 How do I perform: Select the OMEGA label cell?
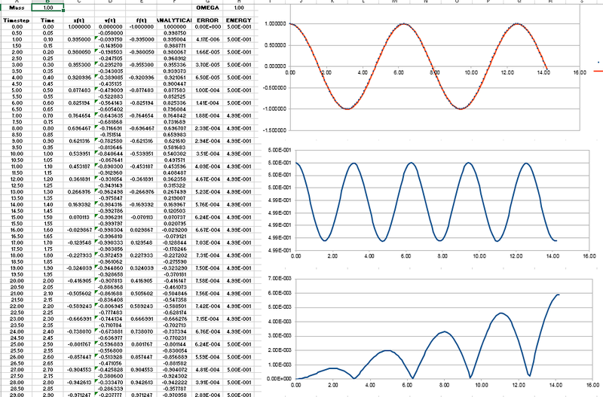coord(207,8)
